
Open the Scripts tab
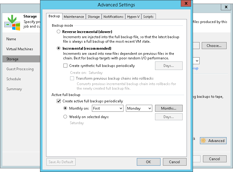pos(148,17)
